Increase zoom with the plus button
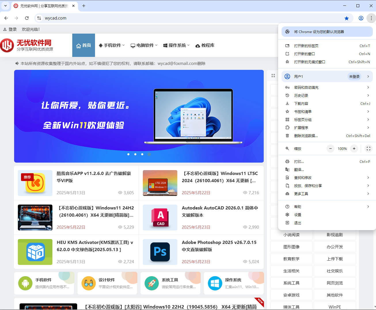The height and width of the screenshot is (310, 376). click(x=354, y=149)
